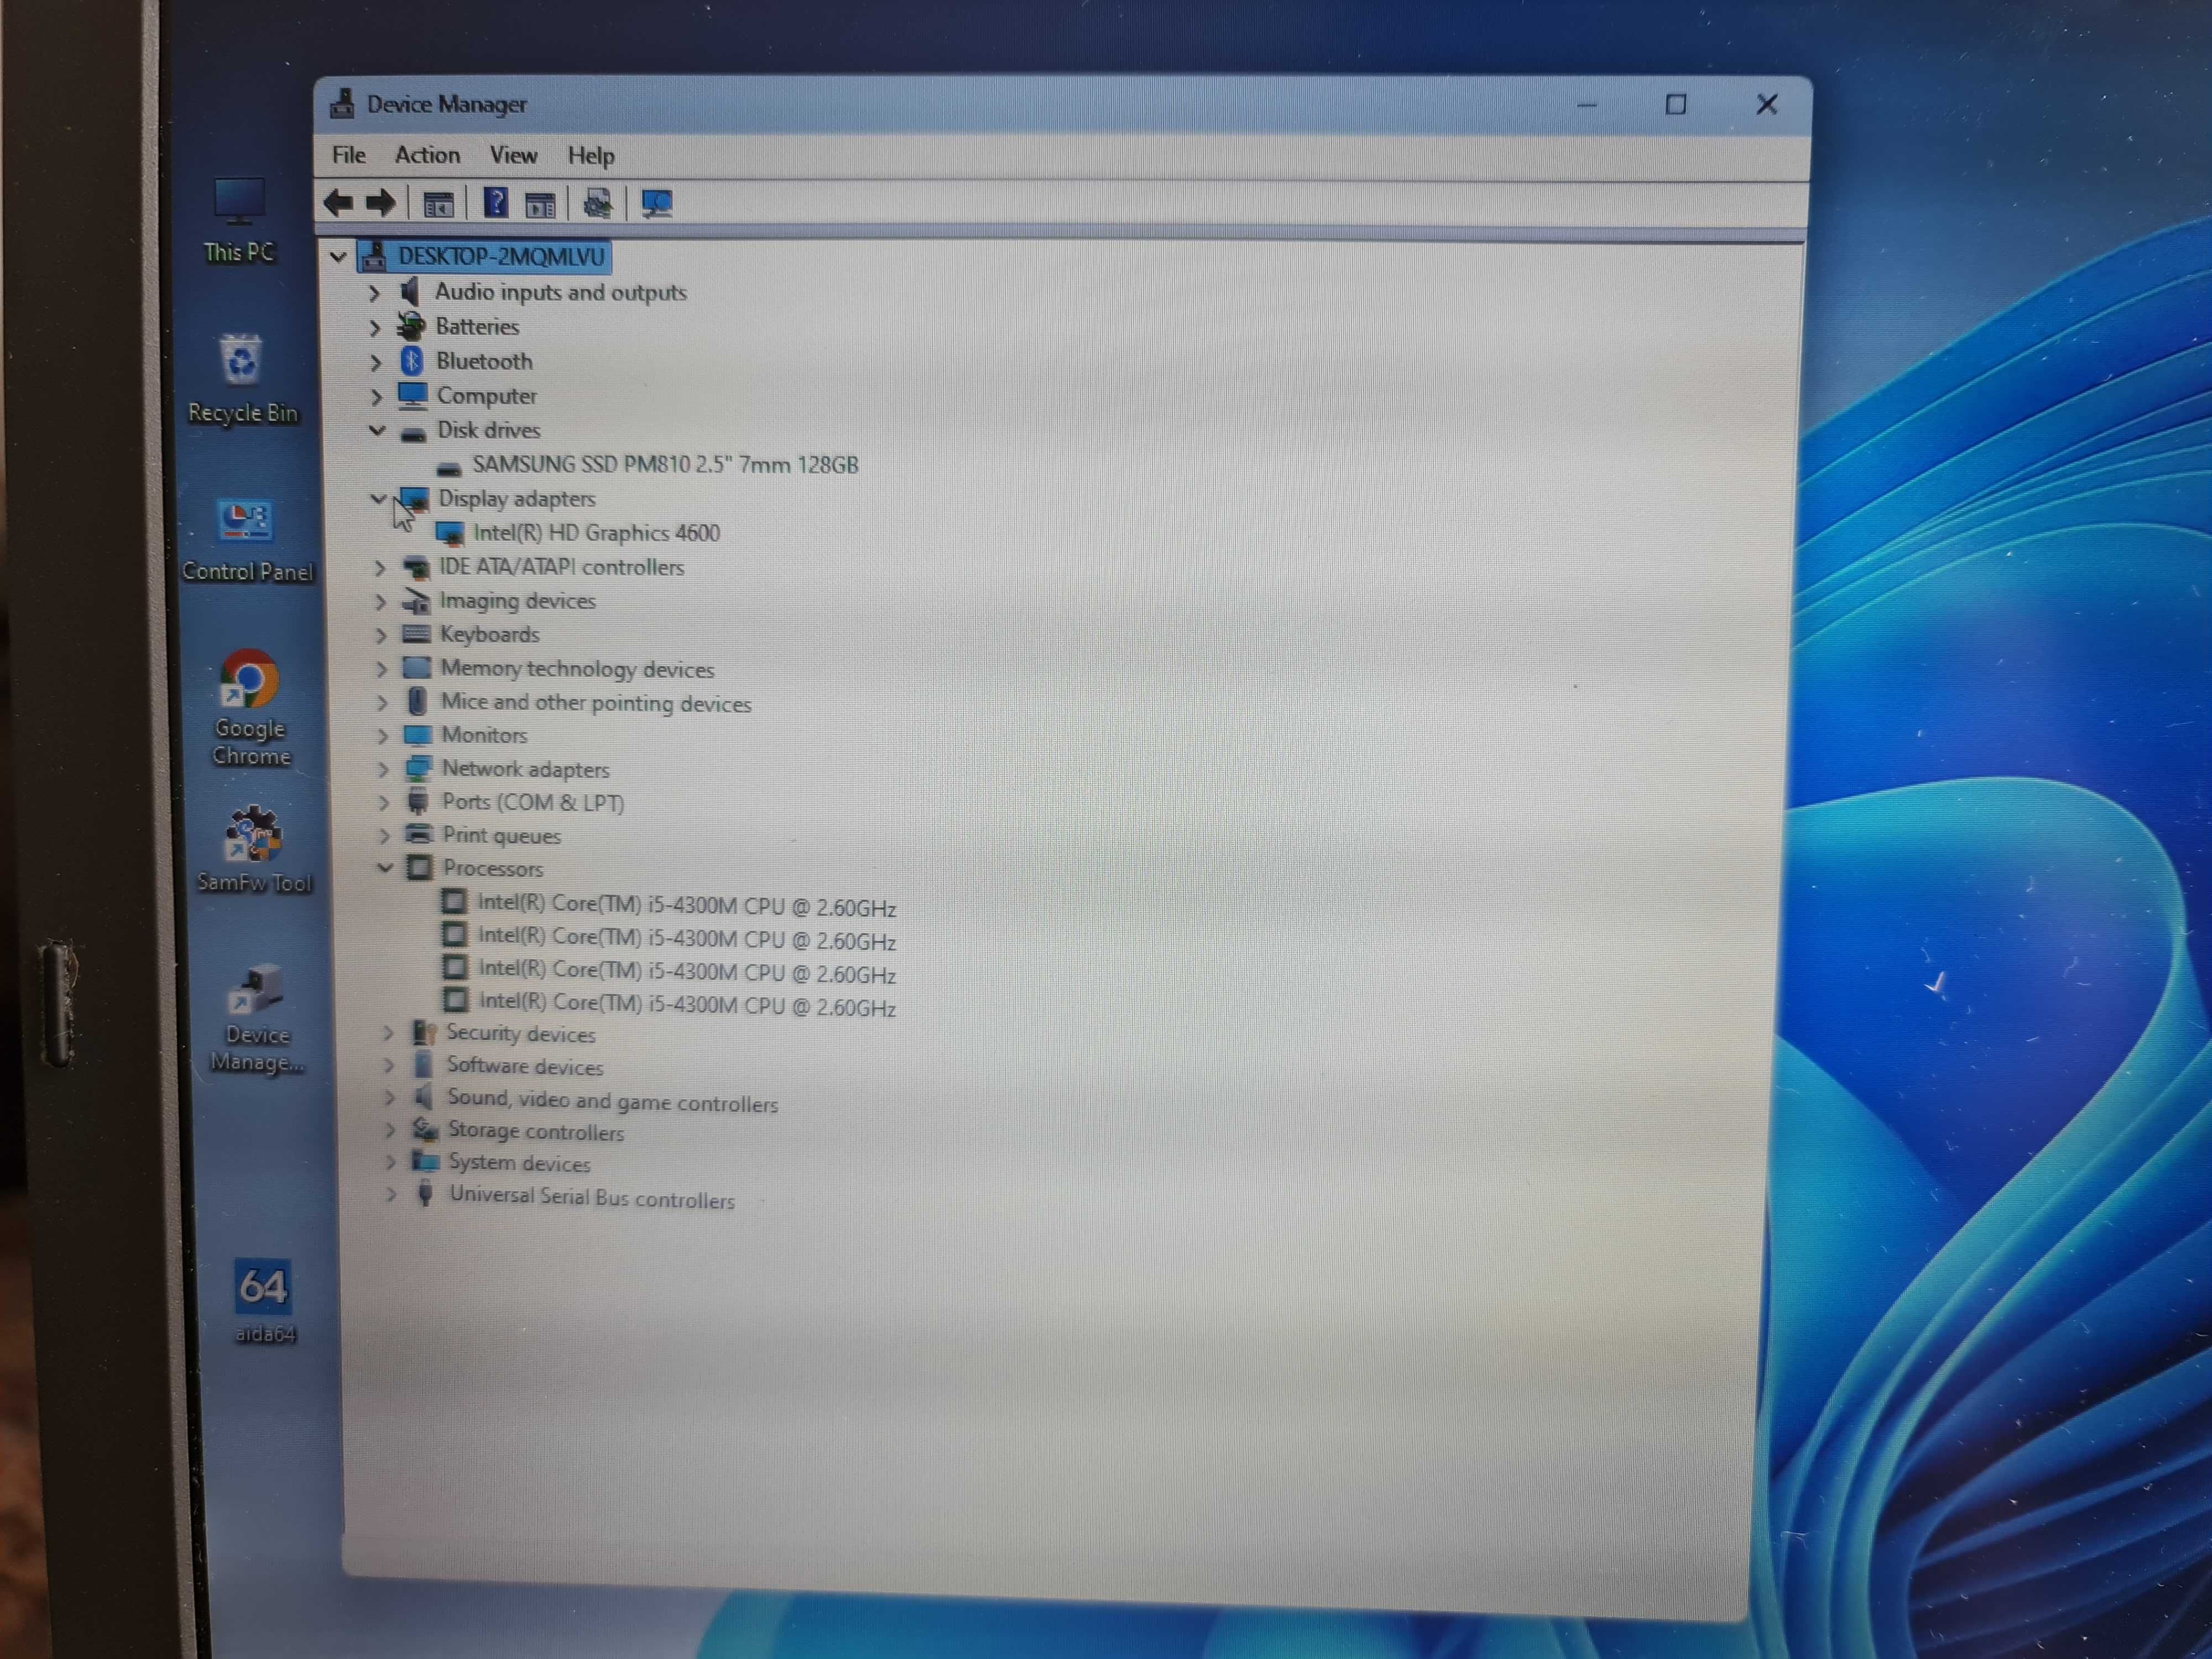This screenshot has width=2212, height=1659.
Task: Click the Back arrow toolbar icon
Action: pyautogui.click(x=338, y=203)
